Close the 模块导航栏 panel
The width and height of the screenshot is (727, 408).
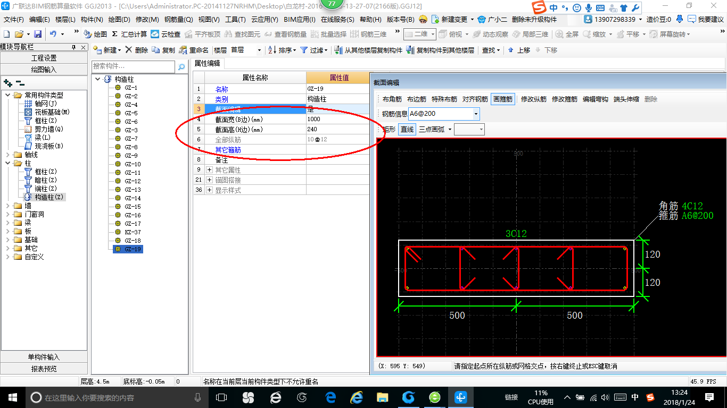tap(83, 47)
